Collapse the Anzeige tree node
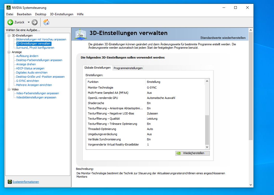This screenshot has height=195, width=274. click(x=9, y=52)
